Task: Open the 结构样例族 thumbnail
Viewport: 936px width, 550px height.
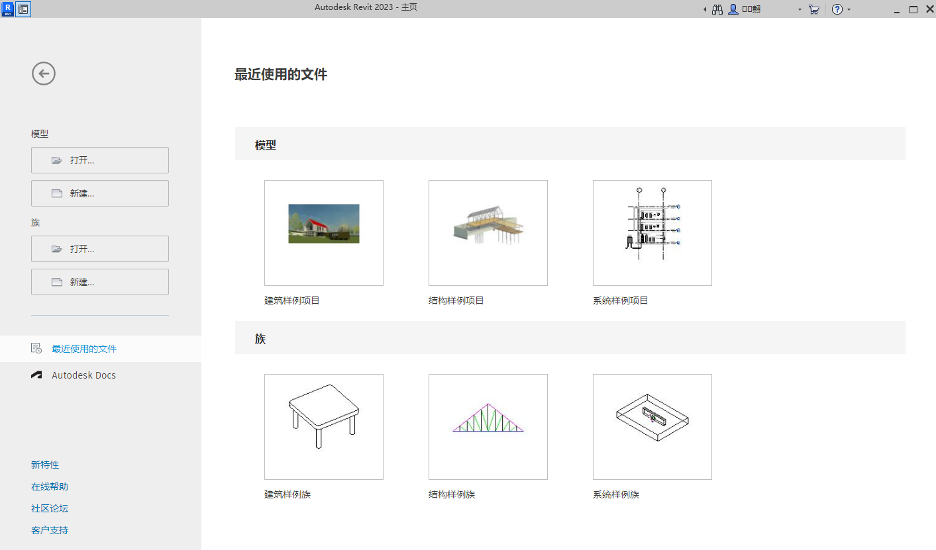Action: pos(488,426)
